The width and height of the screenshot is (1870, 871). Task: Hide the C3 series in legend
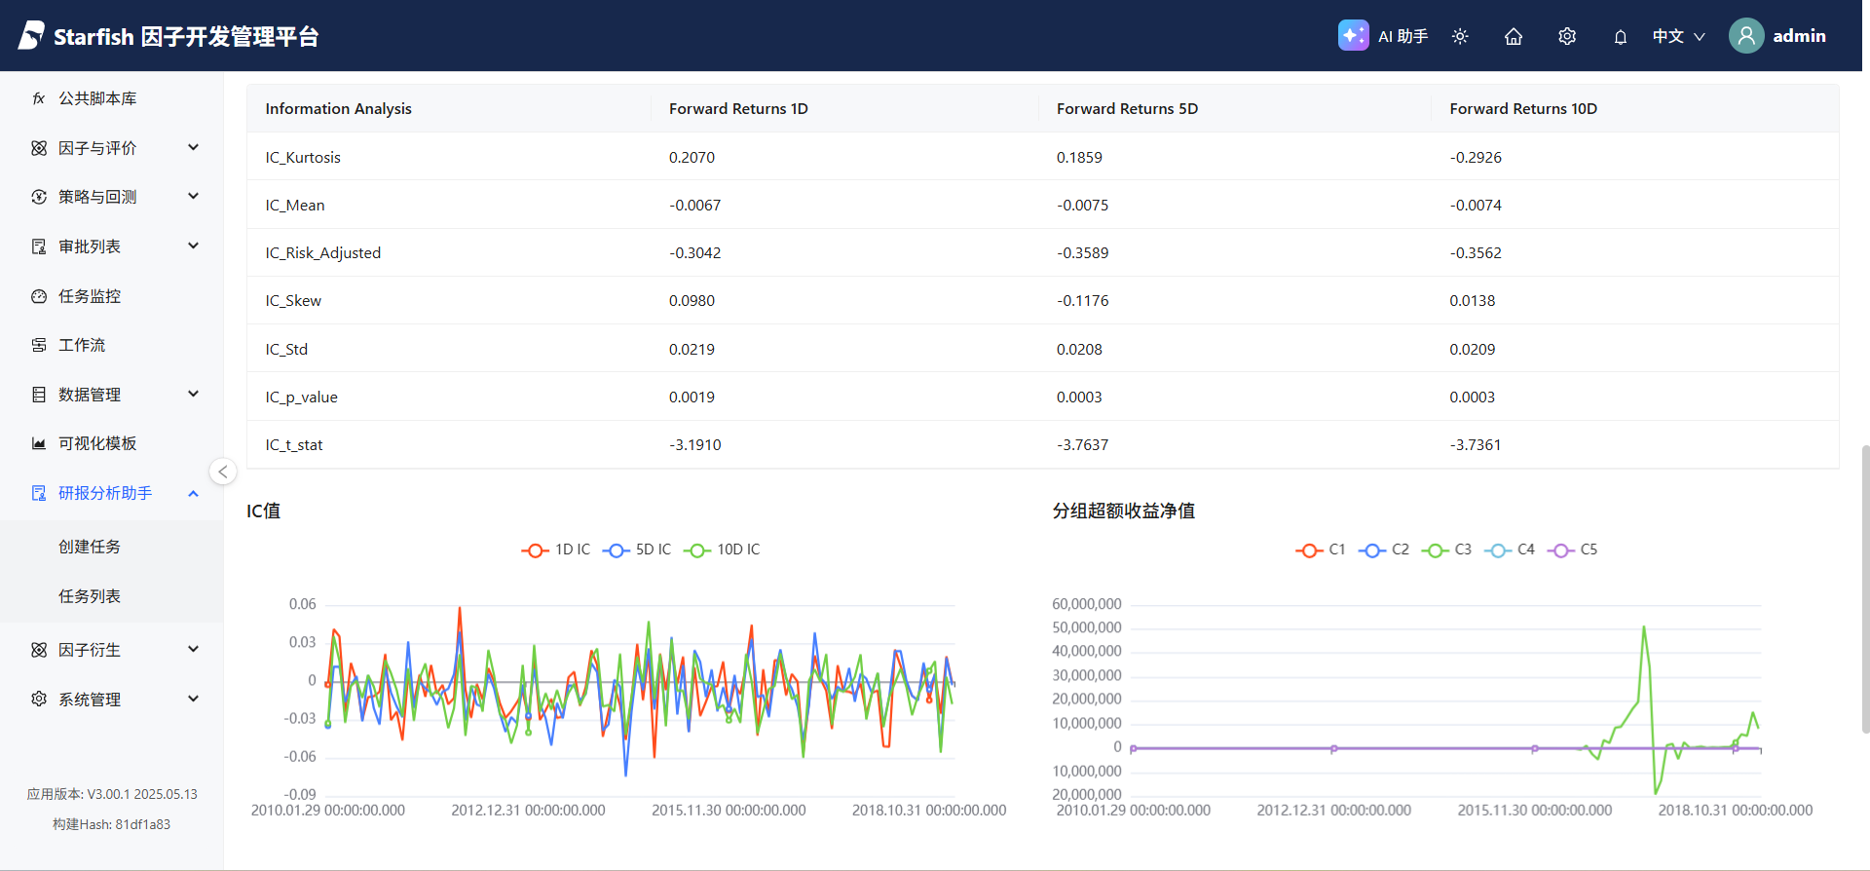click(1446, 549)
